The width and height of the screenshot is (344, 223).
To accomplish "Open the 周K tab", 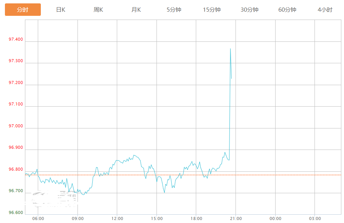I will [x=98, y=10].
